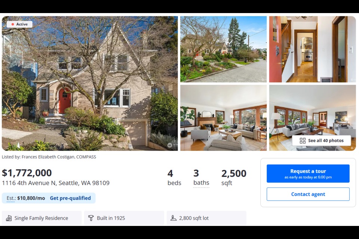
Task: Click the Built in 1925 info tile
Action: (124, 218)
